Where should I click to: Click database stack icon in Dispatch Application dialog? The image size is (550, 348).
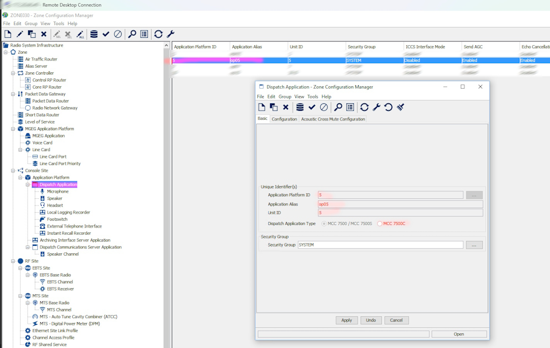tap(300, 107)
